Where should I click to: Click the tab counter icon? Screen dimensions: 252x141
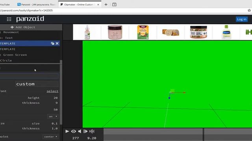(x=114, y=5)
